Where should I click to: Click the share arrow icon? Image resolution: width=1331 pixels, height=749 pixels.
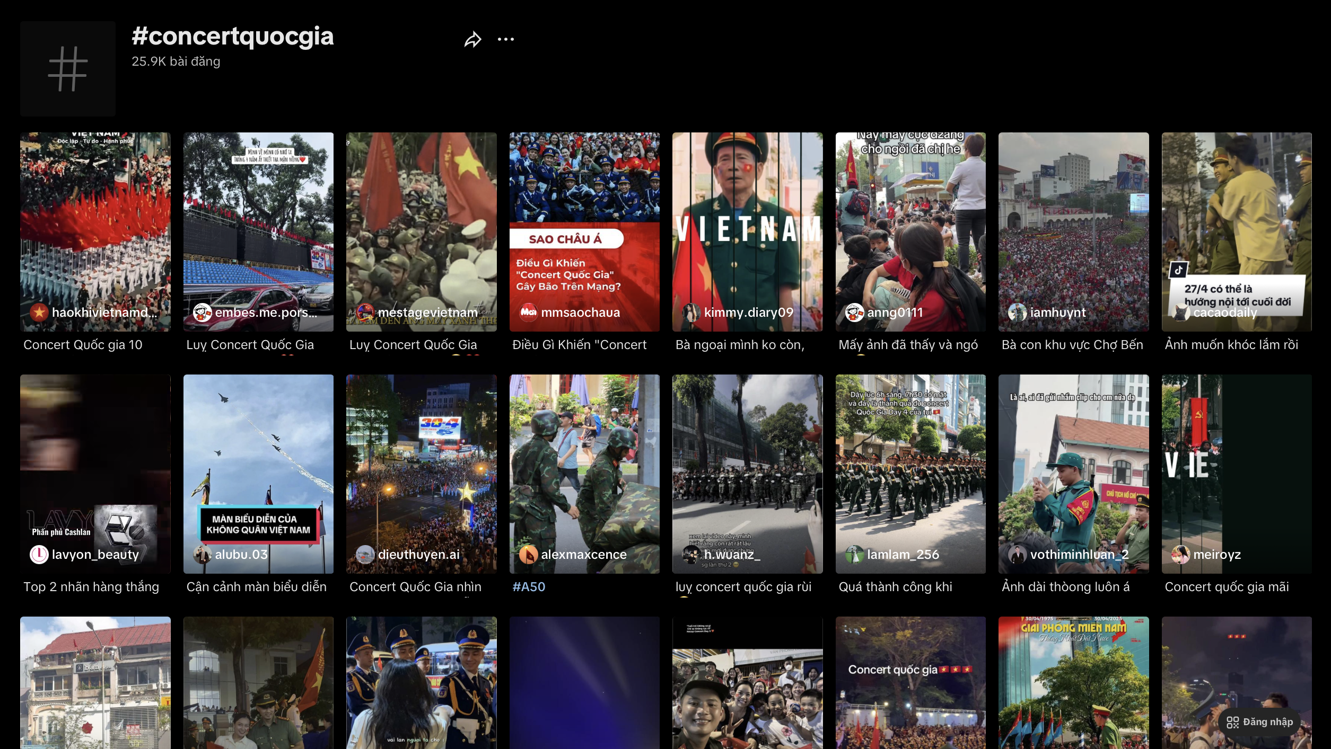[x=472, y=39]
